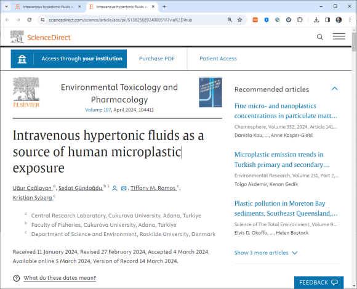Collapse the Recommended articles section
Screen dimensions: 357x289
334,89
